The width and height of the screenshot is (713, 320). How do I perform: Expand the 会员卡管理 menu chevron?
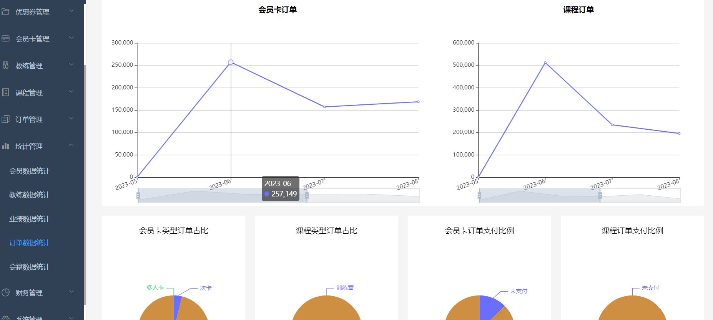pyautogui.click(x=71, y=38)
